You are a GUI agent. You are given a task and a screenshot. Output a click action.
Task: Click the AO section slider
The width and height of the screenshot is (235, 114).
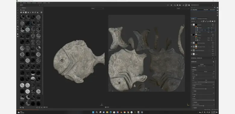[203, 100]
